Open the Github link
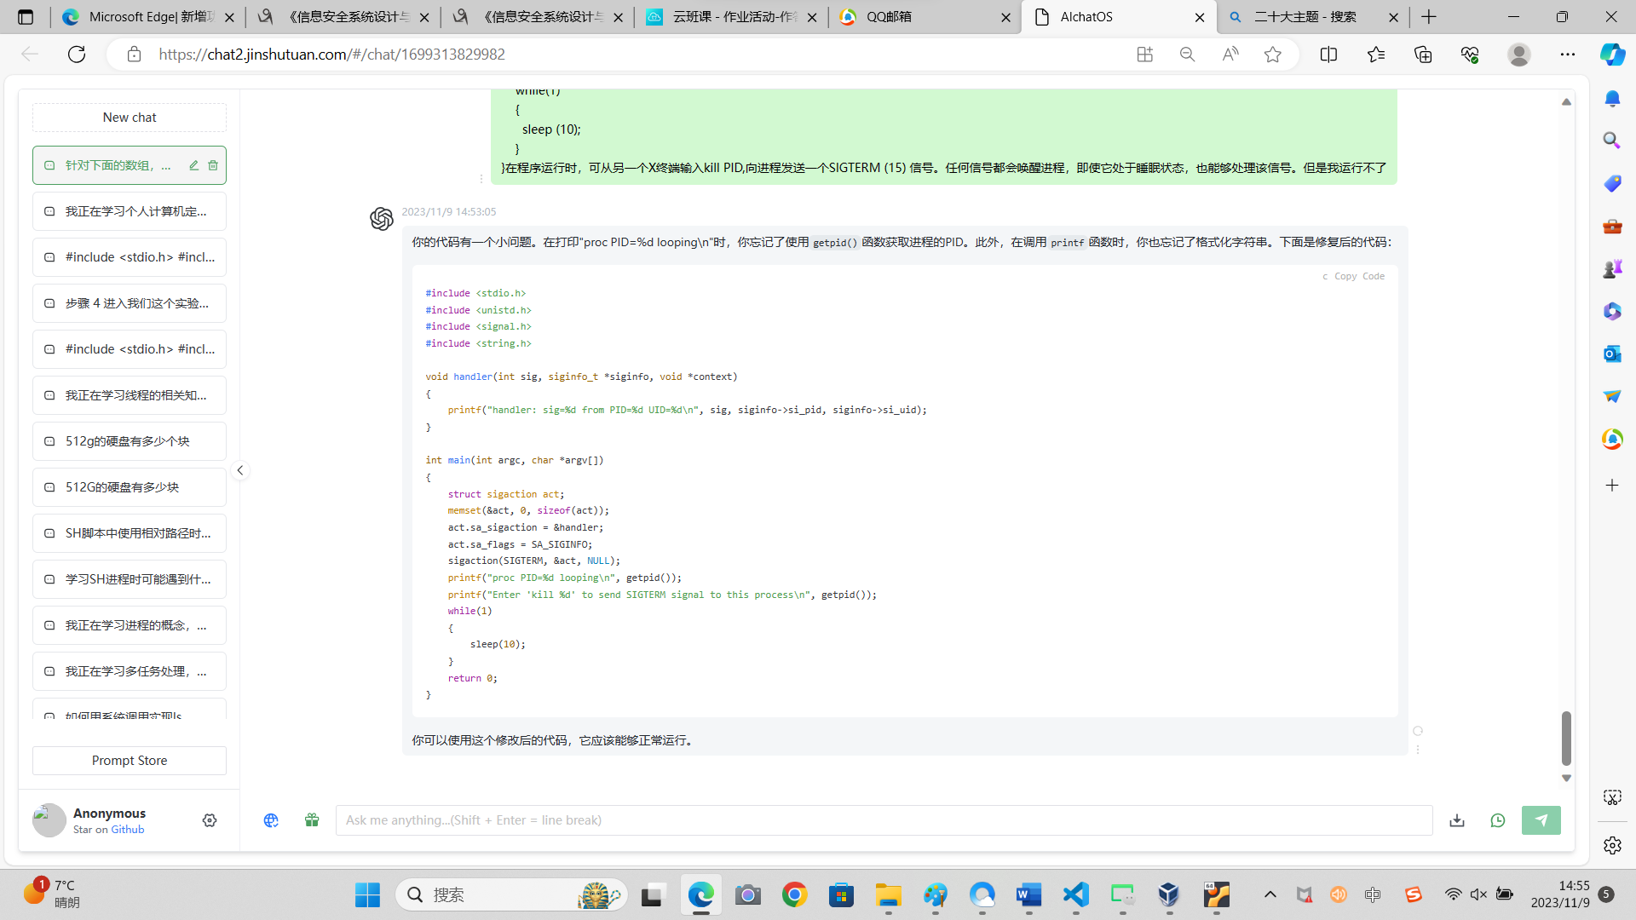 (x=128, y=830)
